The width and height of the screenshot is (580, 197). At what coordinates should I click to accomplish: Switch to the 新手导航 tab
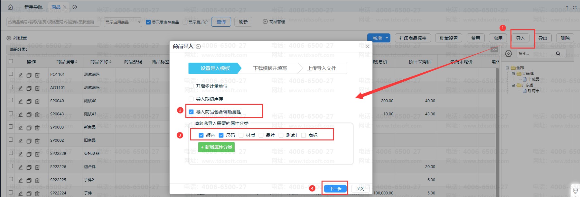[x=33, y=7]
